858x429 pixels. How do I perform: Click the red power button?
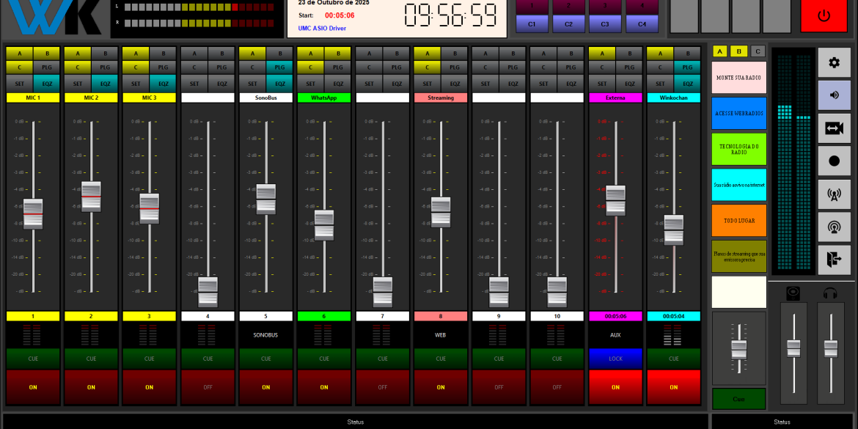tap(824, 15)
